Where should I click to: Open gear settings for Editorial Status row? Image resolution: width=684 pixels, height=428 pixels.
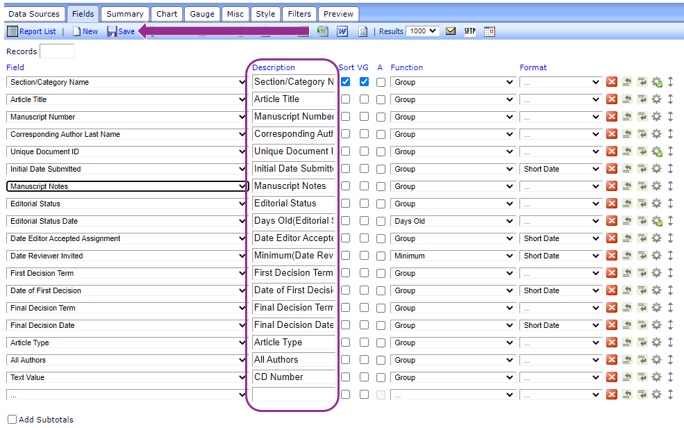[x=656, y=204]
